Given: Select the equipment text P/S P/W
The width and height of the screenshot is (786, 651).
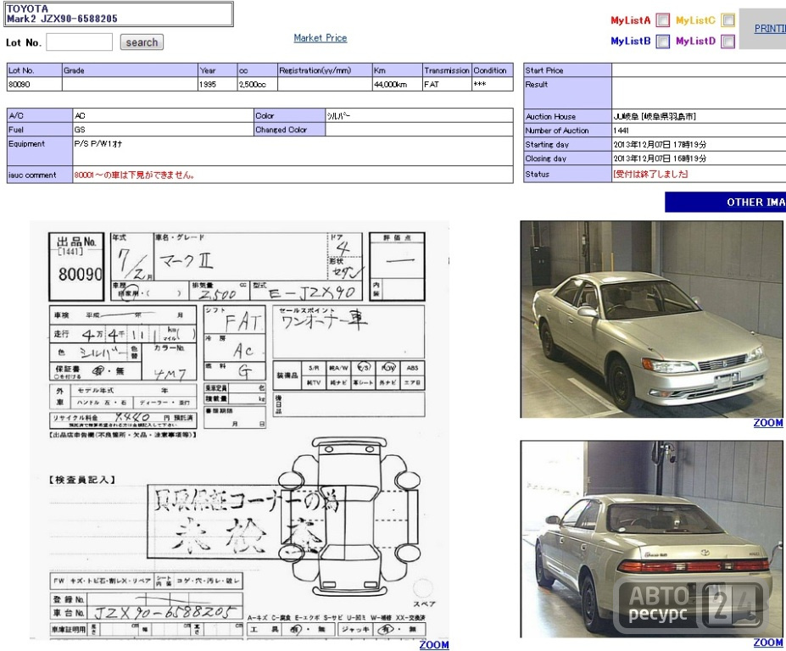Looking at the screenshot, I should 98,144.
